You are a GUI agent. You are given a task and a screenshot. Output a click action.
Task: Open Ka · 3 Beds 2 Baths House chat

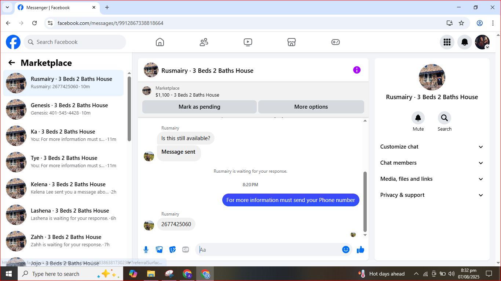point(63,136)
